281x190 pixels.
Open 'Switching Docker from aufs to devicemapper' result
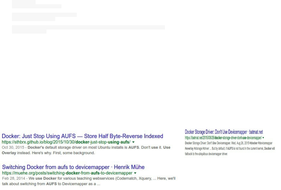[x=73, y=167]
